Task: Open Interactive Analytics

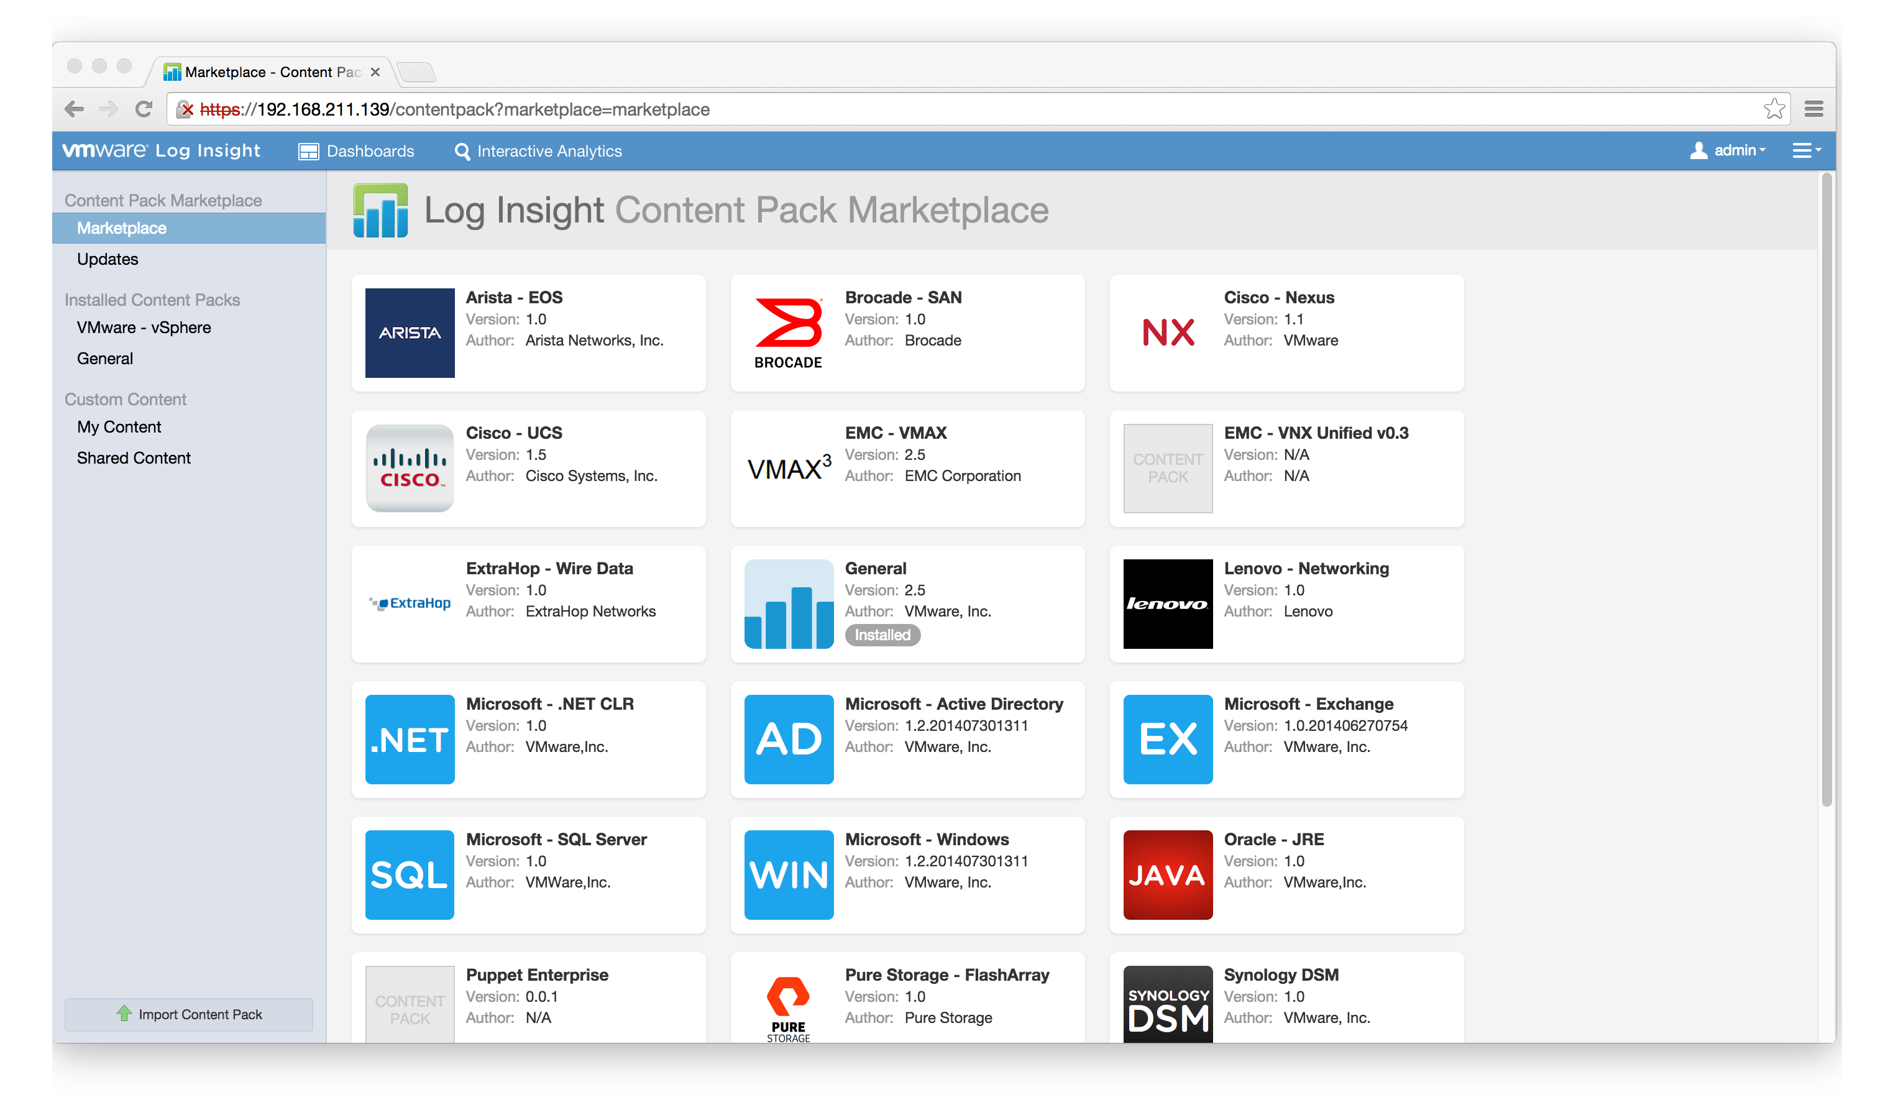Action: pos(538,151)
